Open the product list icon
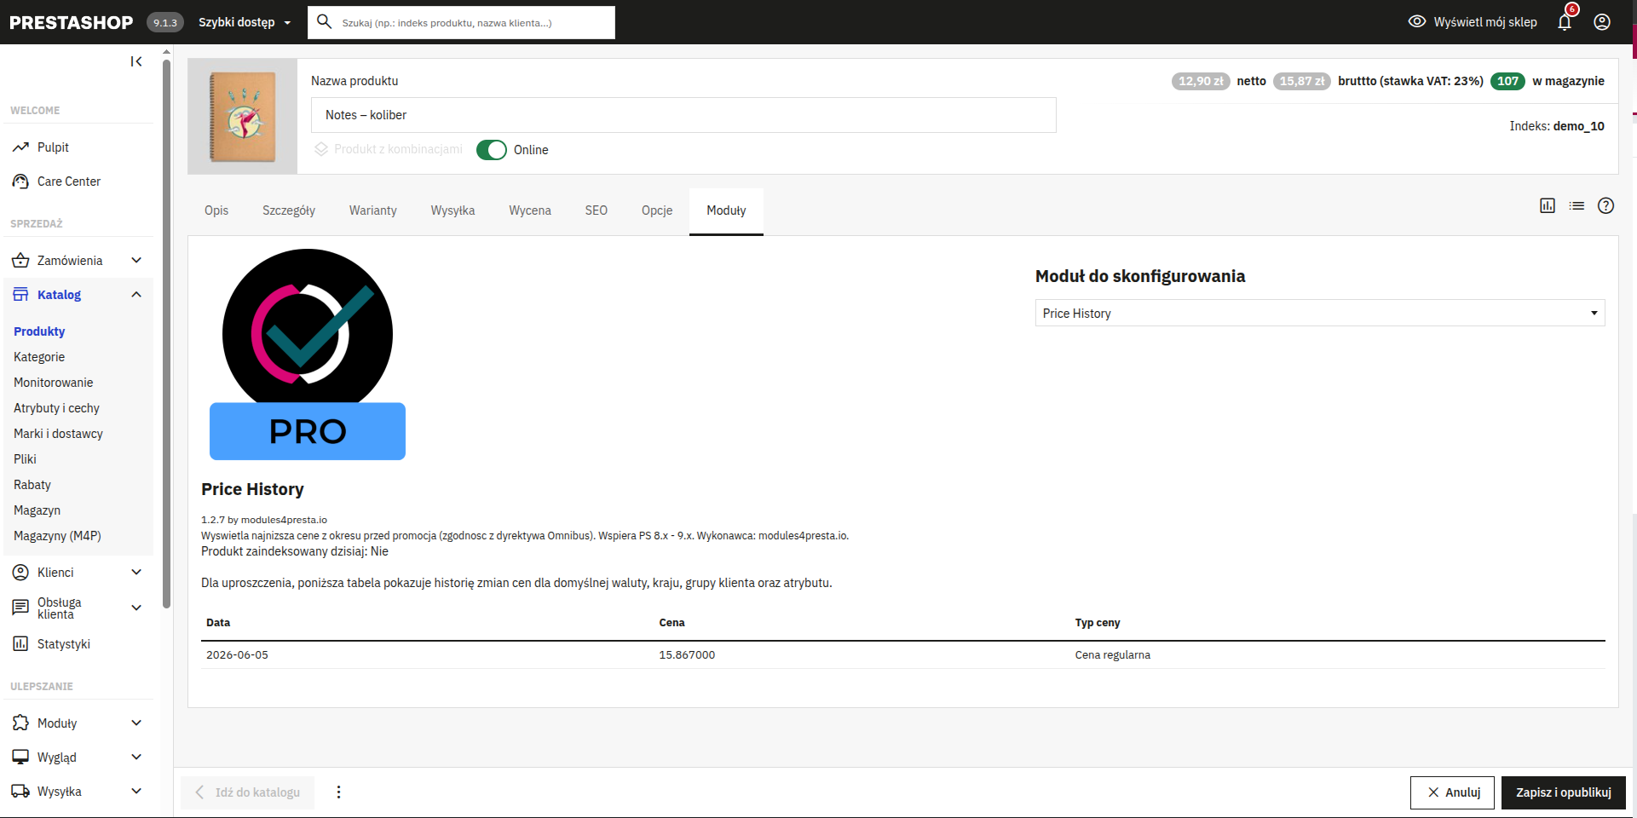Image resolution: width=1637 pixels, height=818 pixels. click(x=1576, y=205)
